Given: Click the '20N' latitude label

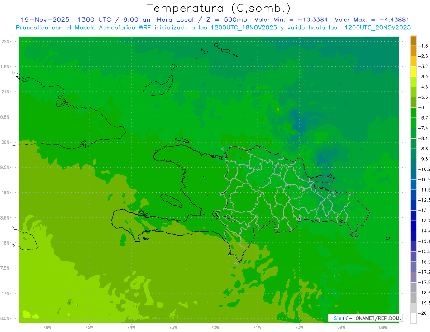Looking at the screenshot, I should pyautogui.click(x=6, y=142).
